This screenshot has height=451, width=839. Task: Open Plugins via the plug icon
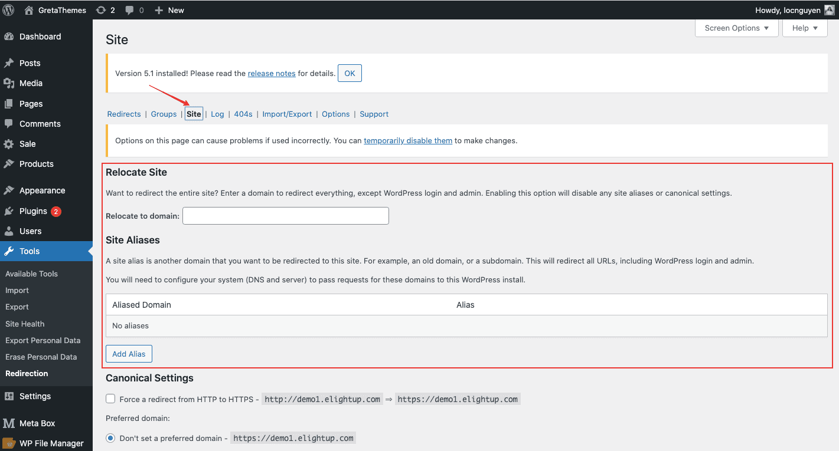click(9, 211)
